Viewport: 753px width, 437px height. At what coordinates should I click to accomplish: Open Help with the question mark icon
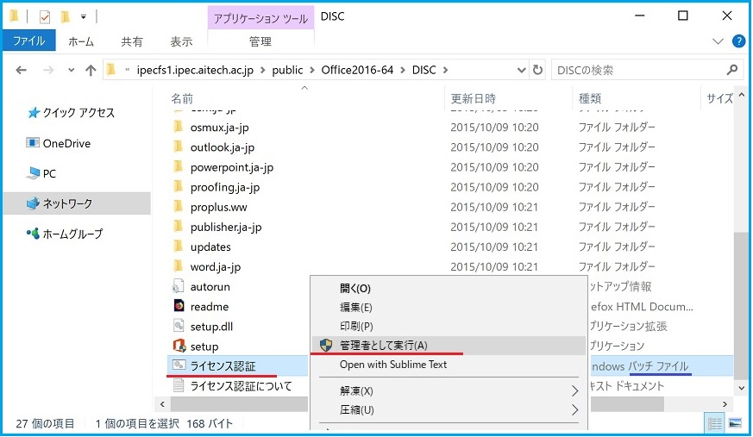738,41
